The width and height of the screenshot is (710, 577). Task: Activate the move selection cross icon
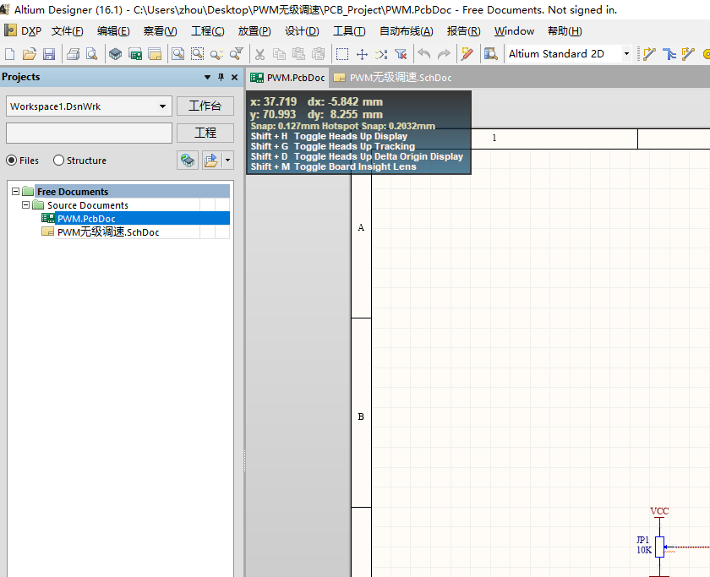tap(362, 54)
